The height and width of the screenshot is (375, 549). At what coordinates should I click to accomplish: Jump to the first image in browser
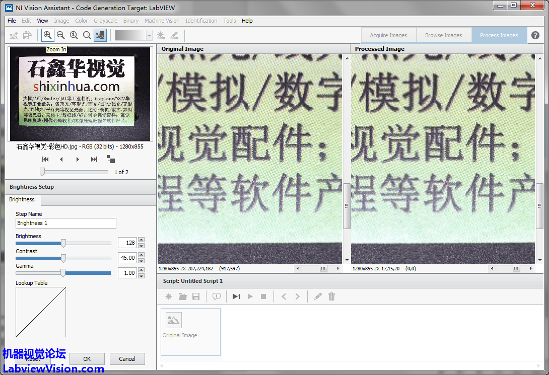(x=45, y=159)
